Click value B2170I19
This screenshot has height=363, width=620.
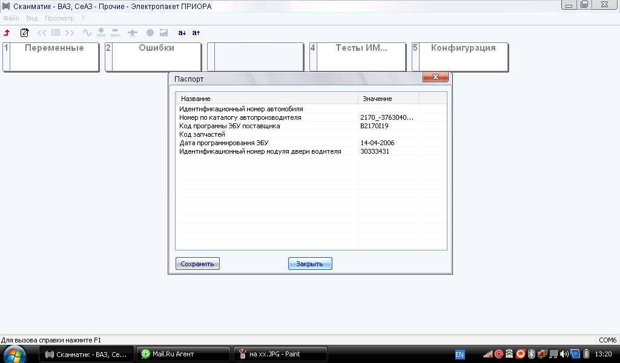(x=374, y=126)
